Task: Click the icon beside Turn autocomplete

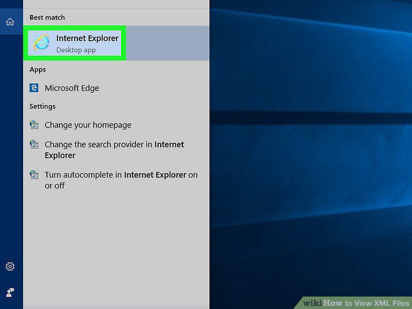Action: tap(34, 174)
